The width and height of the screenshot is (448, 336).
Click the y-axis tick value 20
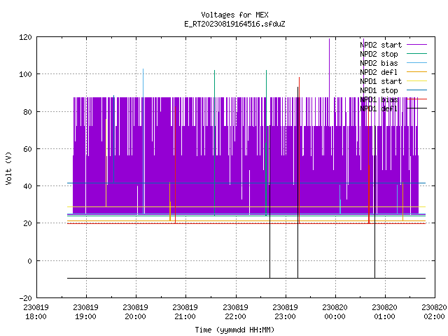[x=27, y=223]
